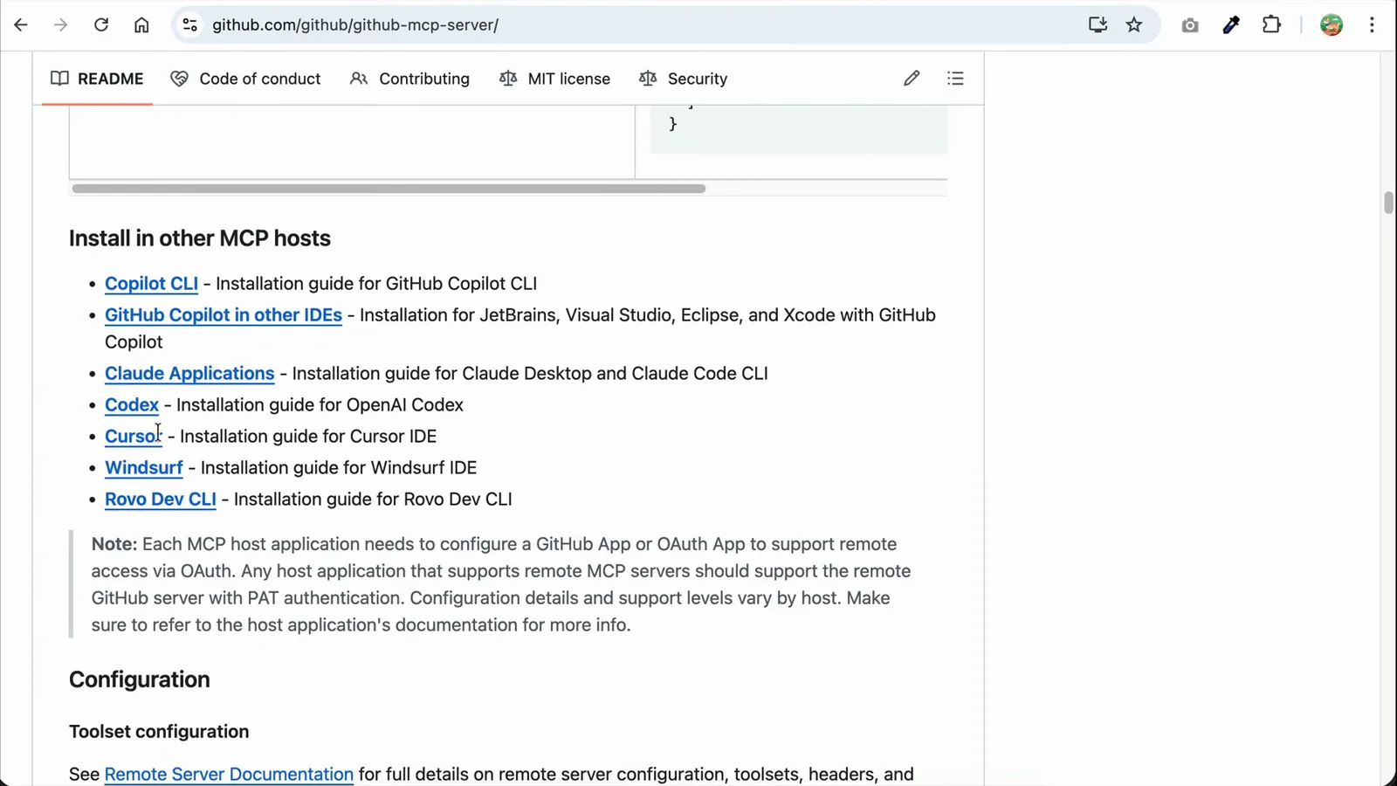The image size is (1397, 786).
Task: Follow the Rovo Dev CLI link
Action: [x=161, y=500]
